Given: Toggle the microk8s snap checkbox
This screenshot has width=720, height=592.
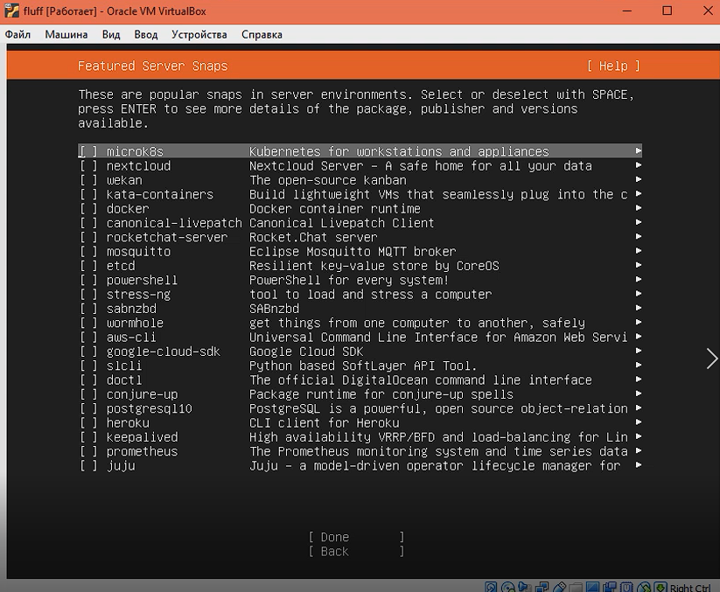Looking at the screenshot, I should (x=88, y=151).
